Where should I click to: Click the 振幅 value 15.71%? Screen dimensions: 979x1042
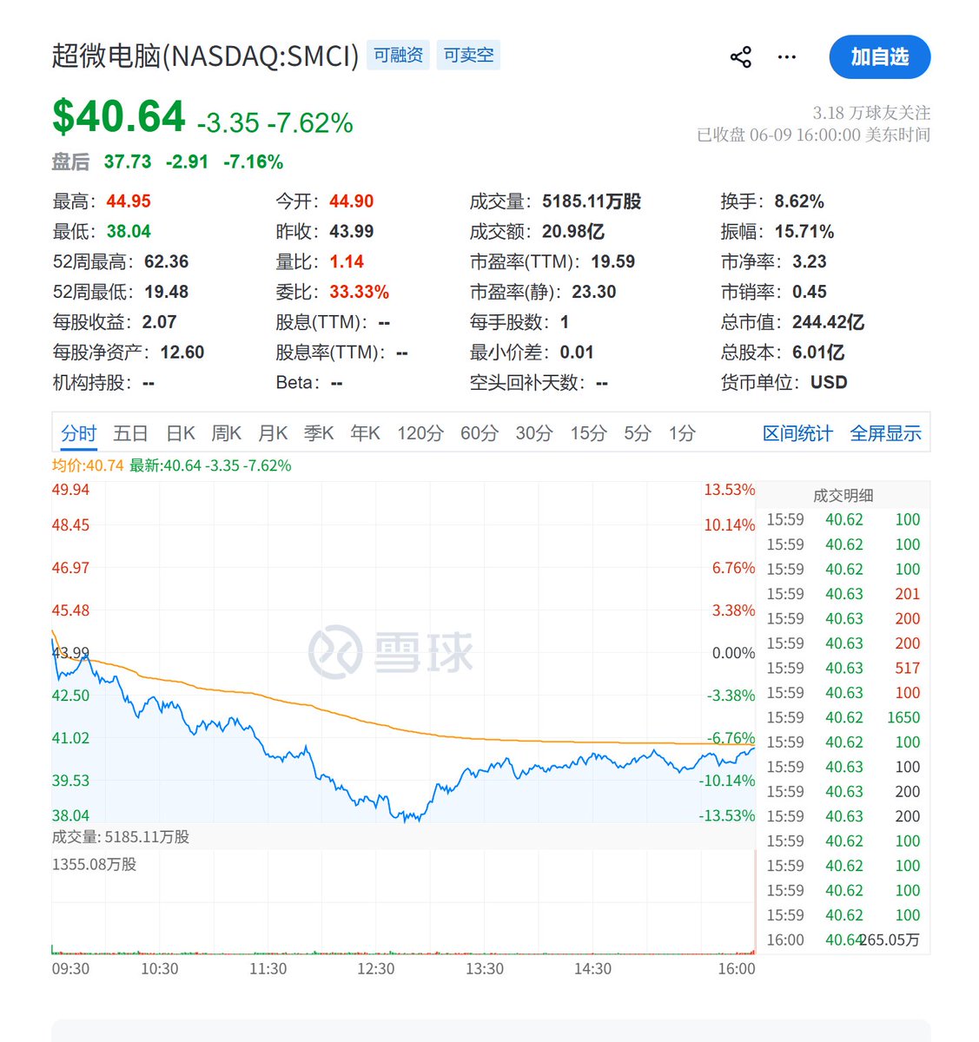coord(804,232)
